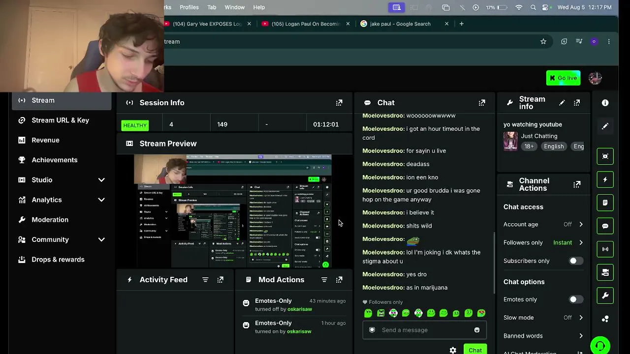The width and height of the screenshot is (630, 354).
Task: Toggle the wrench stream info rail icon
Action: (605, 296)
